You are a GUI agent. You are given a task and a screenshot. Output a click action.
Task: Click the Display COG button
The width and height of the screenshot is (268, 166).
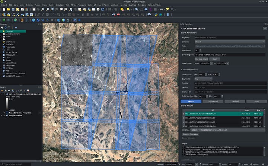pos(213,101)
